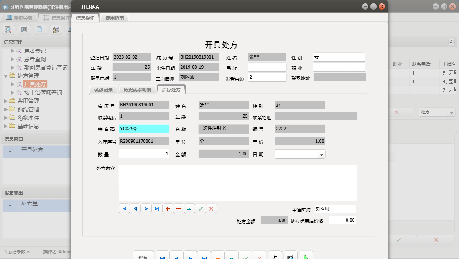Confirm edits with the green check icon
Image resolution: width=459 pixels, height=268 pixels.
(x=200, y=208)
